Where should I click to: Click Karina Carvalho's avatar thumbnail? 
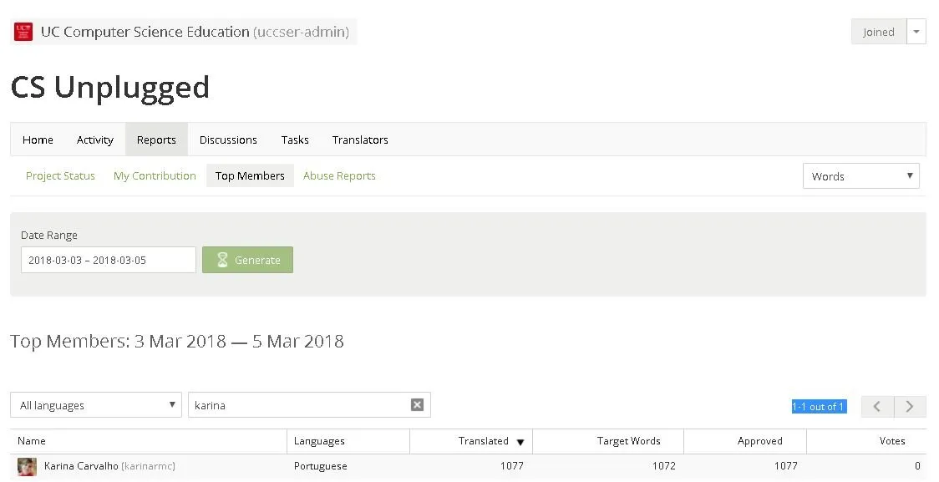coord(27,466)
